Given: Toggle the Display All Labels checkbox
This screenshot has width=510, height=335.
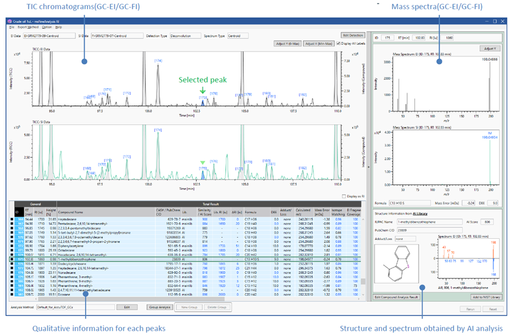Looking at the screenshot, I should click(x=338, y=43).
